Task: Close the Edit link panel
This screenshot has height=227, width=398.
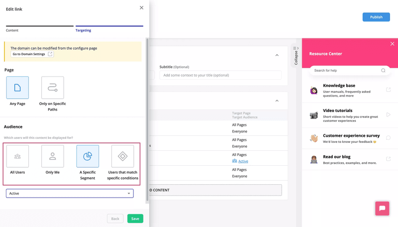Action: pyautogui.click(x=141, y=8)
